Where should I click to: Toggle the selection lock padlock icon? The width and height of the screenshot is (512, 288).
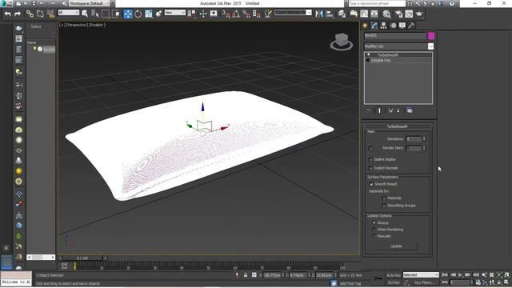coord(246,275)
